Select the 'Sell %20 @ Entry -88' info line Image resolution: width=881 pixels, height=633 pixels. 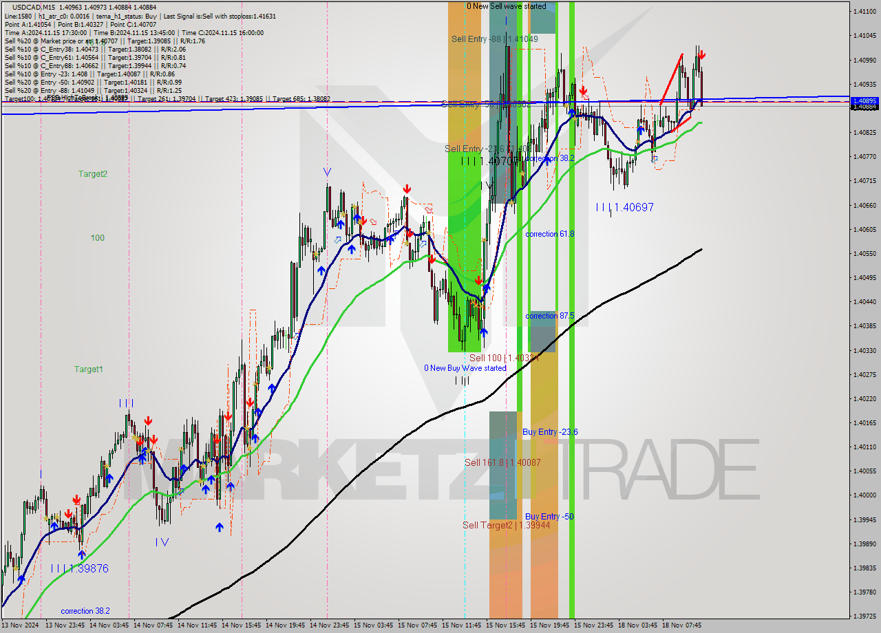coord(93,90)
